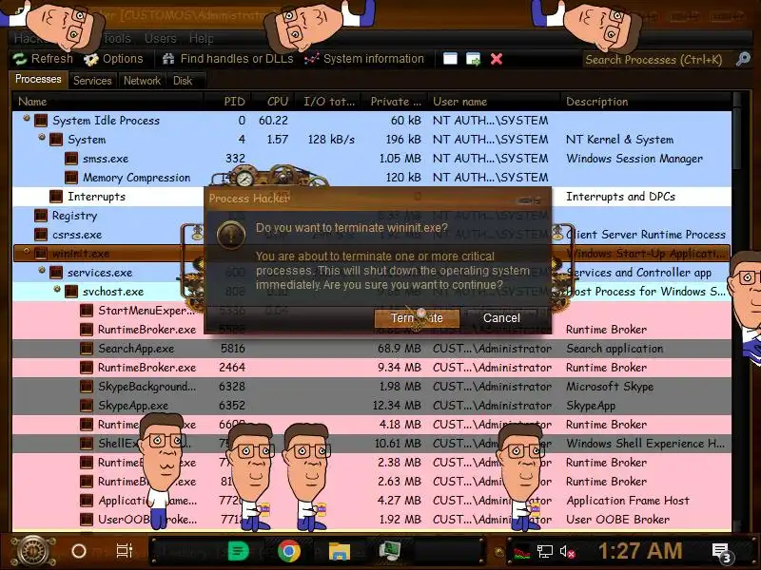
Task: Select RuntimeBroker.exe with PID 2464
Action: (372, 368)
